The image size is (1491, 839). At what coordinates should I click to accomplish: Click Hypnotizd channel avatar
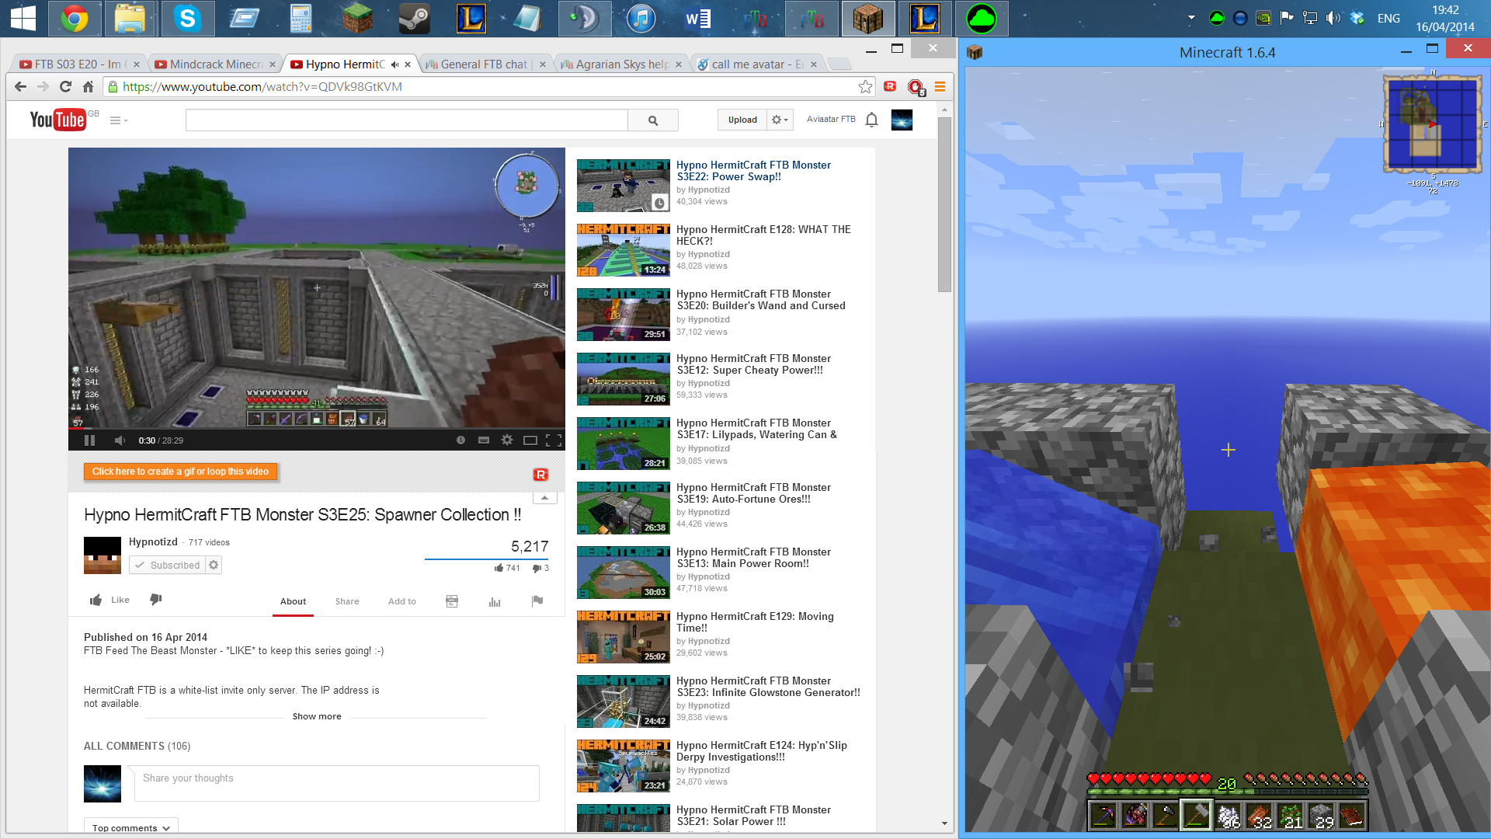[x=103, y=555]
